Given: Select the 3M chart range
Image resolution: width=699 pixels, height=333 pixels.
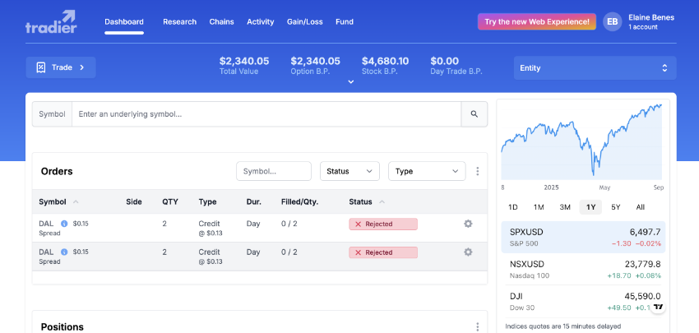Looking at the screenshot, I should 565,207.
